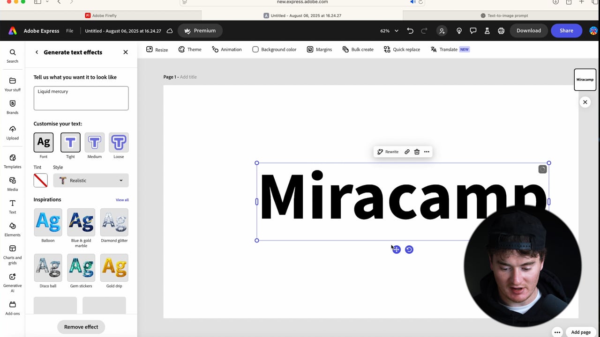Open the Animation options

point(227,50)
